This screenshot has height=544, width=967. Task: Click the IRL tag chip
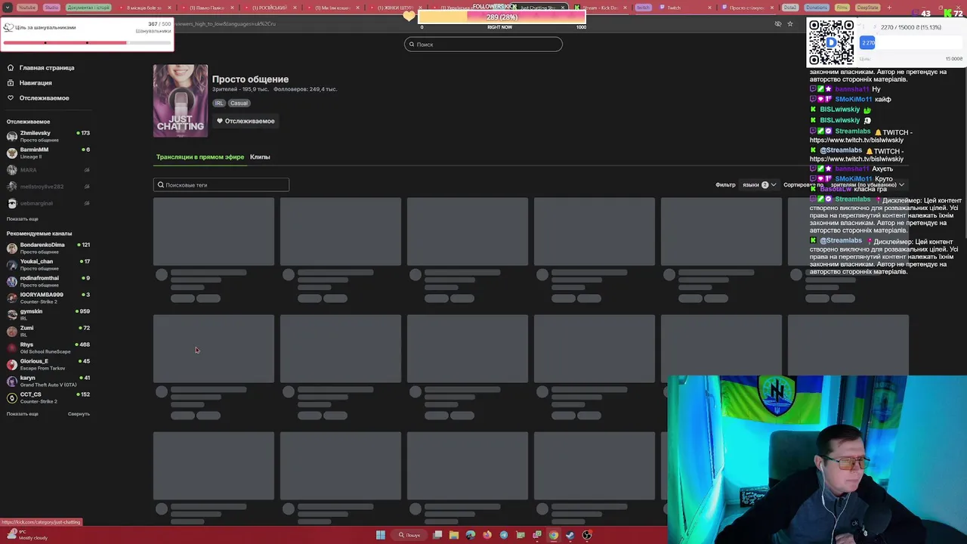point(219,104)
